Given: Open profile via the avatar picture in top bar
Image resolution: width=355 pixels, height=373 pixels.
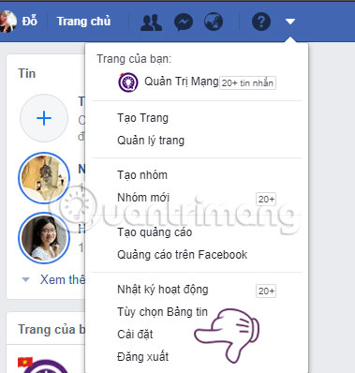Looking at the screenshot, I should (x=7, y=22).
